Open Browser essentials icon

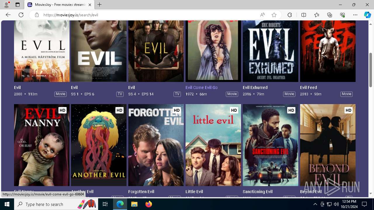pos(342,15)
